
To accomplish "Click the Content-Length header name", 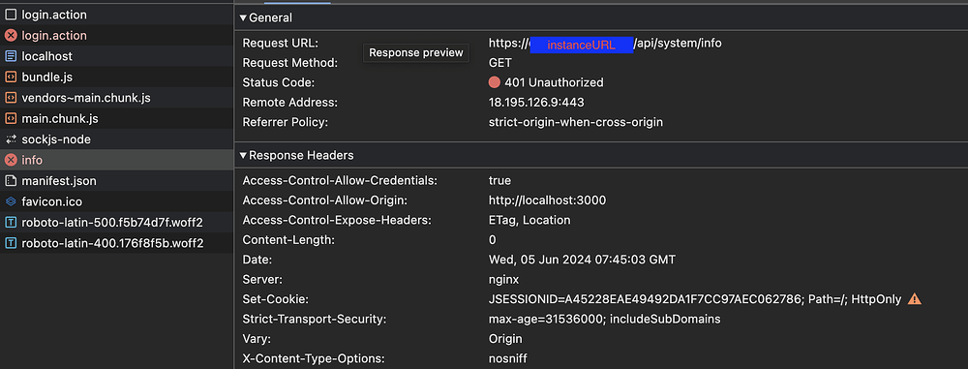I will 288,240.
